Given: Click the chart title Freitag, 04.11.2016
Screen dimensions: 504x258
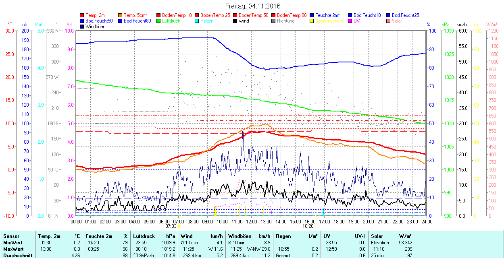Looking at the screenshot, I should [252, 6].
